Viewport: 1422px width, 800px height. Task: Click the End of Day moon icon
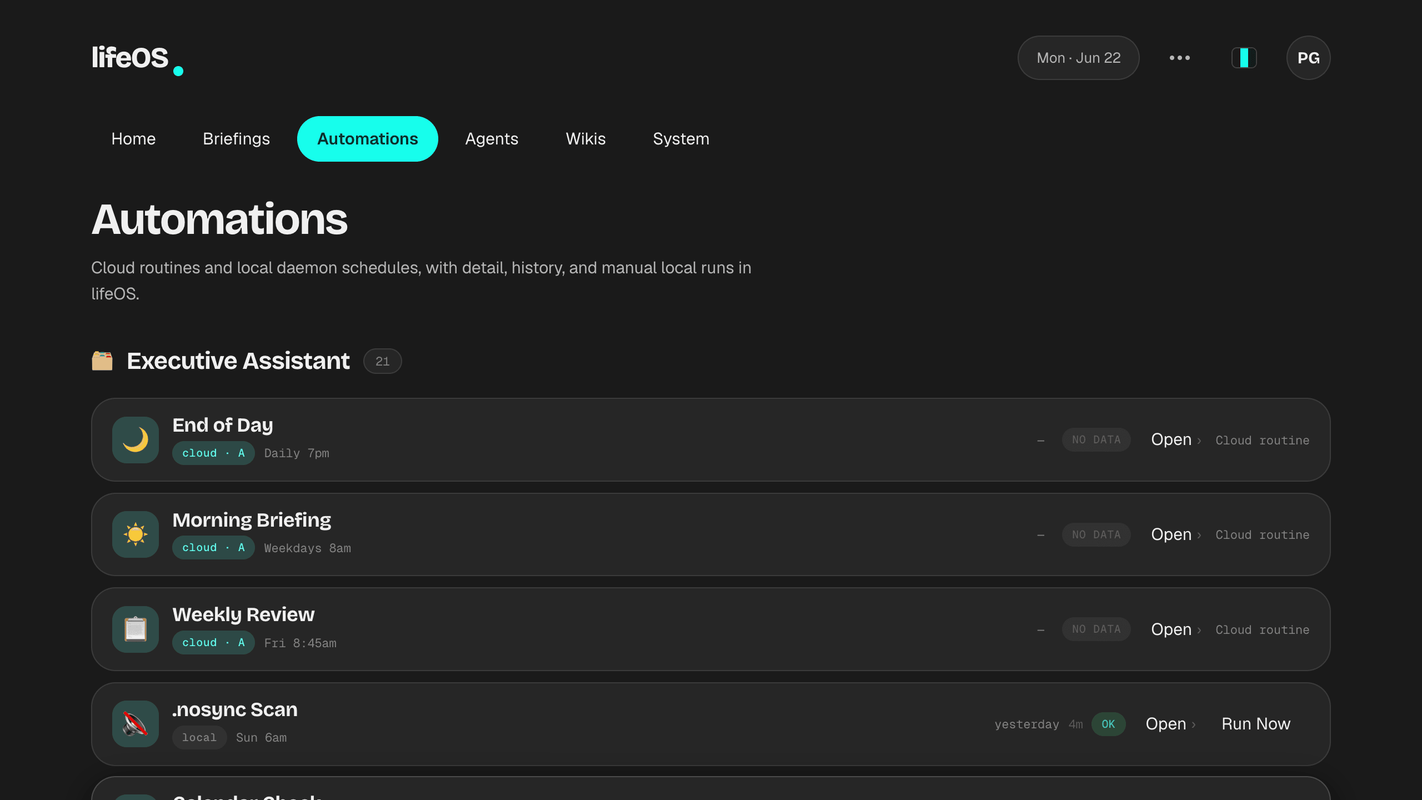(x=136, y=439)
